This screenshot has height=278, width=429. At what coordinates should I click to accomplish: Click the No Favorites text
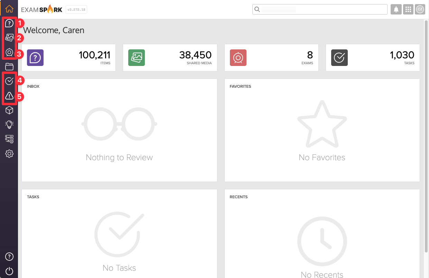[322, 157]
